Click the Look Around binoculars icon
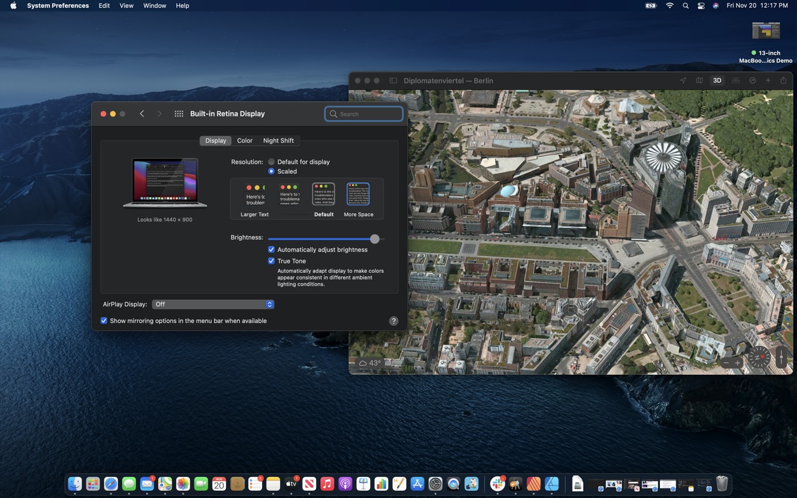Viewport: 797px width, 498px height. tap(735, 80)
